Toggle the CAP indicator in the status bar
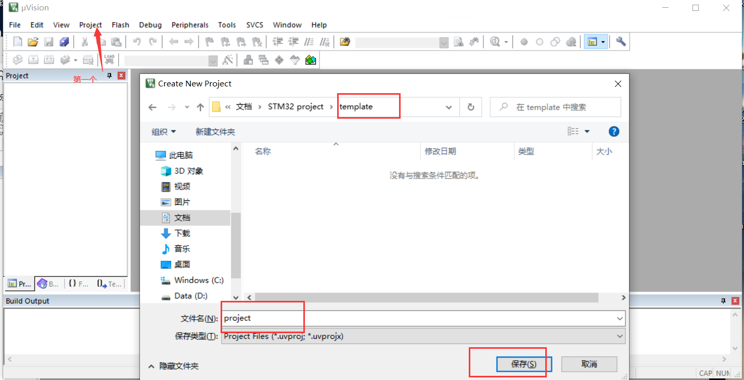744x380 pixels. coord(705,373)
